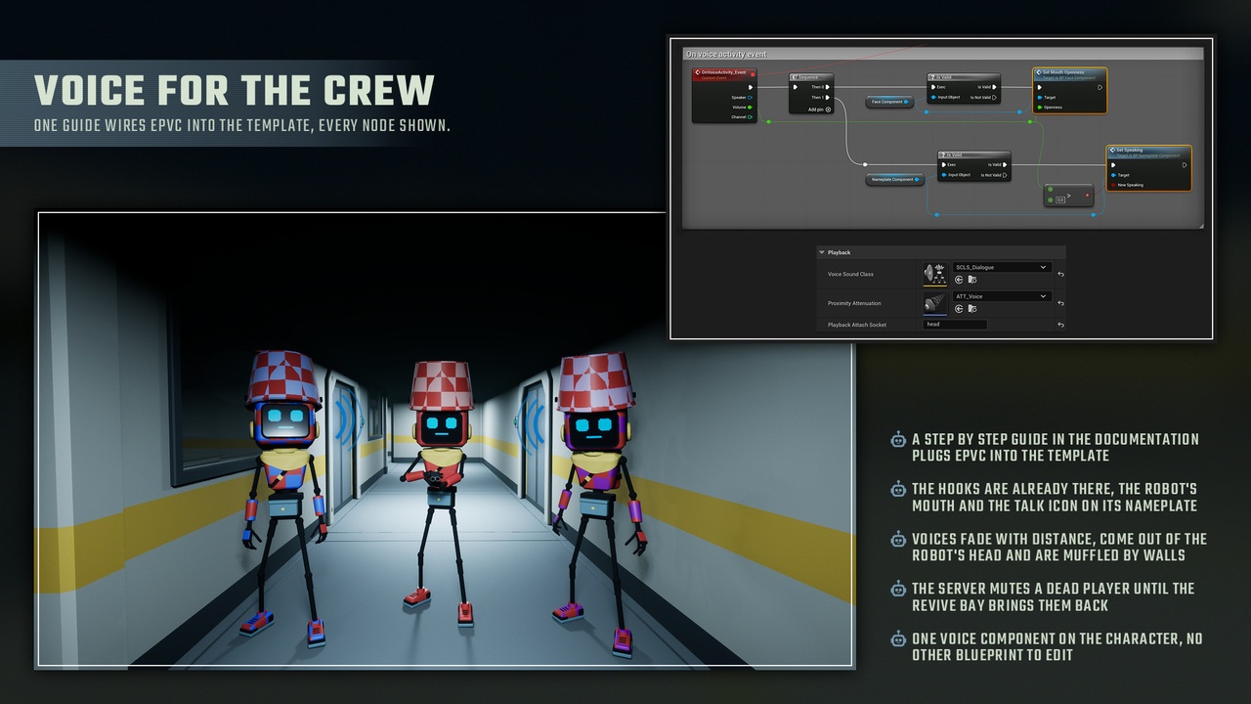The image size is (1251, 704).
Task: Browse to SCLS_Dialogue asset in Content Browser
Action: [971, 280]
